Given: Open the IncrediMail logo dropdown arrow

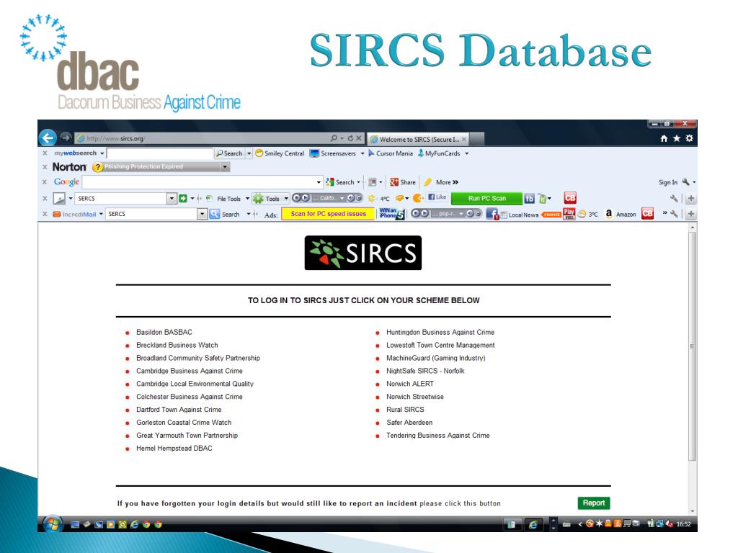Looking at the screenshot, I should (101, 214).
